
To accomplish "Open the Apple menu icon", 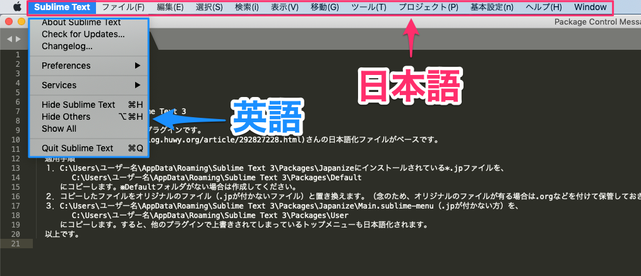I will coord(18,7).
